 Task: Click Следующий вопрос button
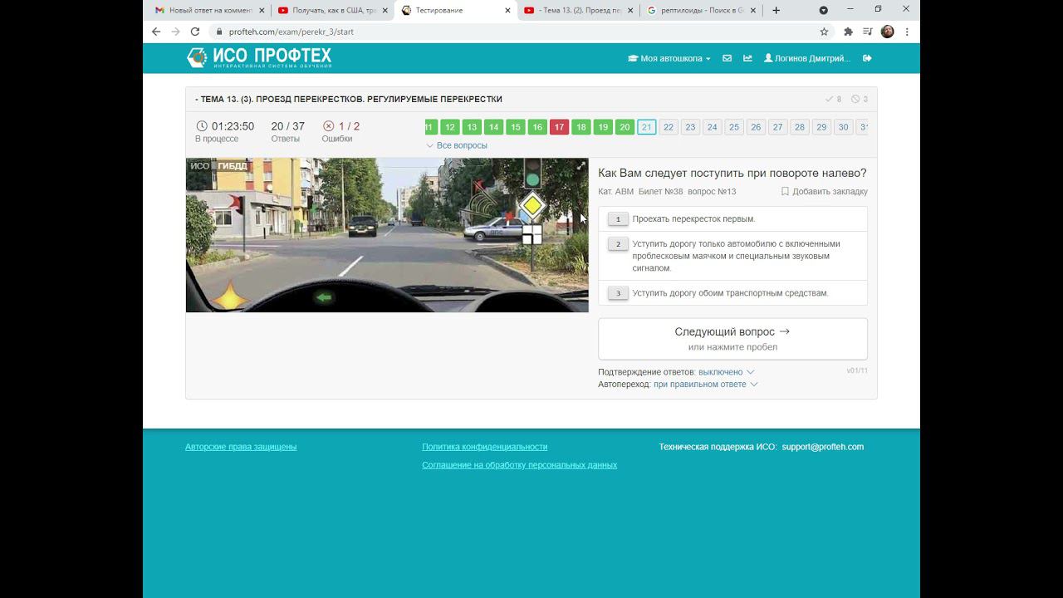(732, 339)
